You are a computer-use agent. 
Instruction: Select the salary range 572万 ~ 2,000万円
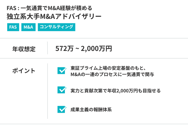click(84, 49)
